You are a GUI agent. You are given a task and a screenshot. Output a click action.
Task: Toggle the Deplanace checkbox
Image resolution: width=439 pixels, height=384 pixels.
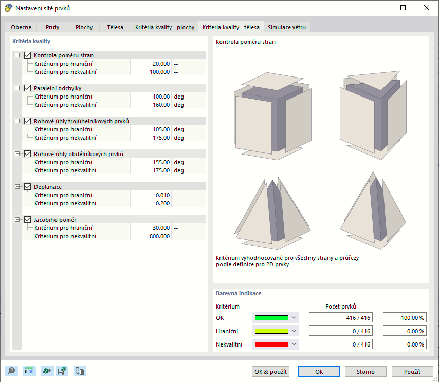click(27, 186)
